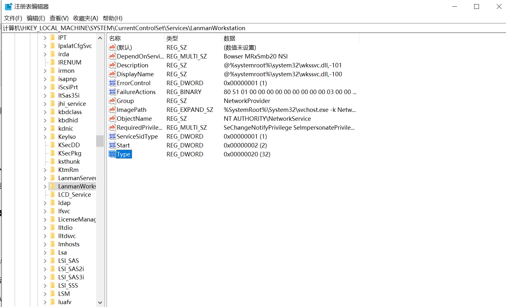Expand the Lsa key node
506x307 pixels.
45,253
